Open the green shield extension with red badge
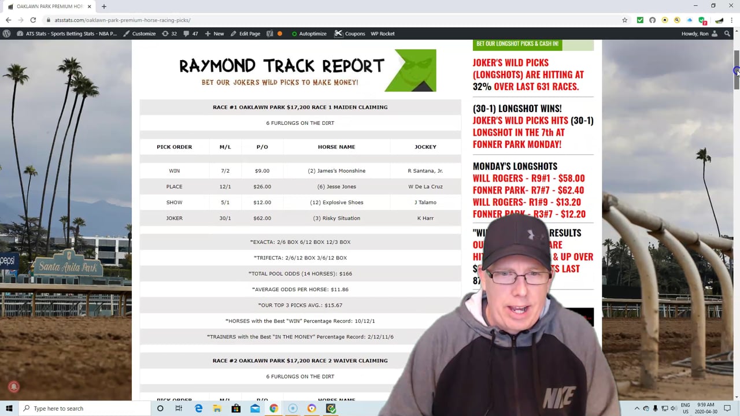740x416 pixels. (702, 21)
